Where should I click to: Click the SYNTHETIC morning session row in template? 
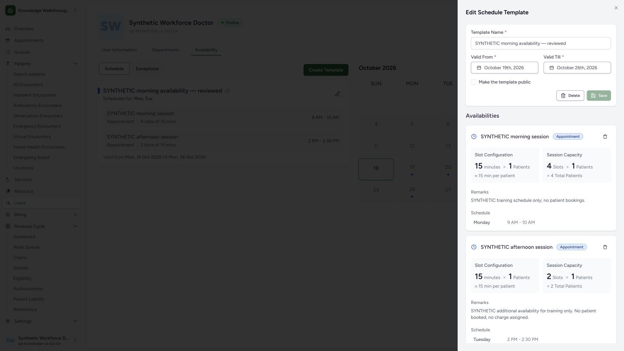click(x=223, y=117)
